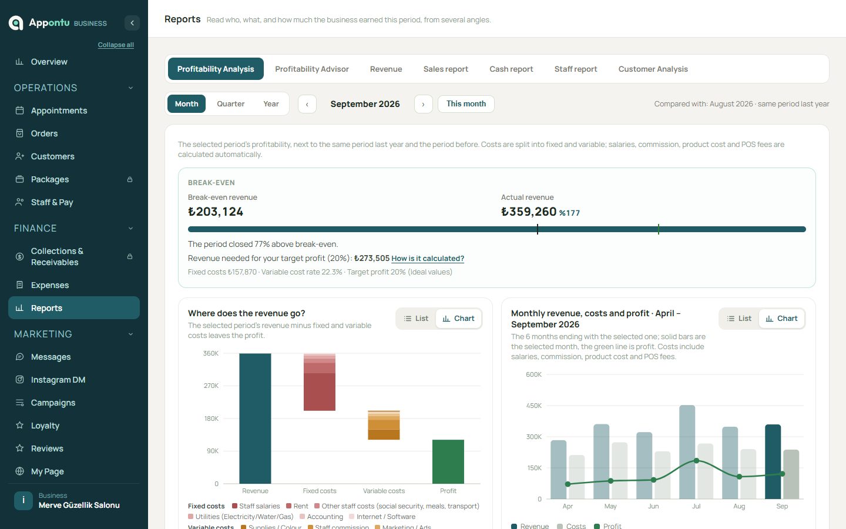846x529 pixels.
Task: Click the My Page globe icon
Action: click(19, 471)
